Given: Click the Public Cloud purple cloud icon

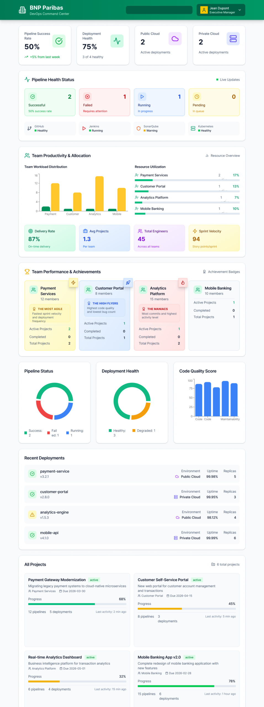Looking at the screenshot, I should click(x=175, y=39).
